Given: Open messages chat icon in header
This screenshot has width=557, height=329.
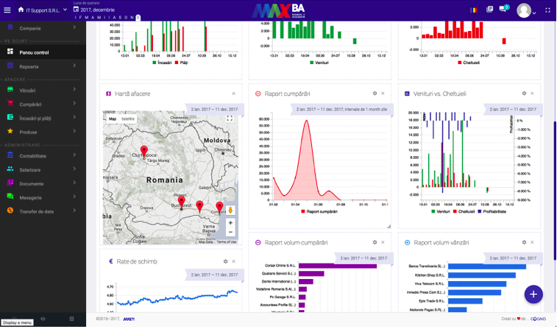Looking at the screenshot, I should pyautogui.click(x=504, y=10).
